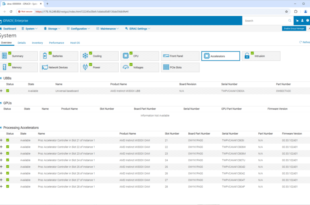
Task: Select the CPU chip tile
Action: tap(140, 56)
